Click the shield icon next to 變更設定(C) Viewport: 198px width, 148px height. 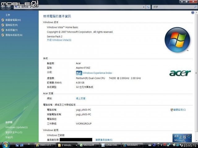[x=172, y=110]
